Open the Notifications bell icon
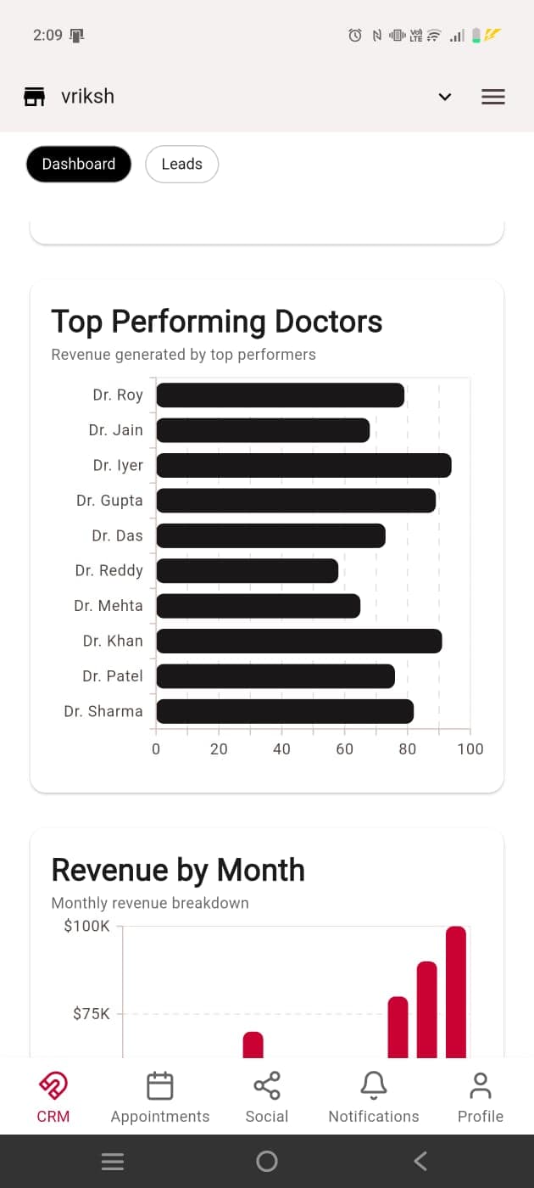Screen dimensions: 534x1188 coord(374,1085)
